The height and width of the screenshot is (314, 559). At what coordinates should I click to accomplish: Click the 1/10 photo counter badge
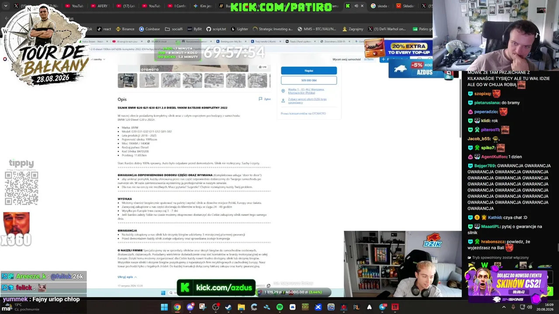click(262, 67)
